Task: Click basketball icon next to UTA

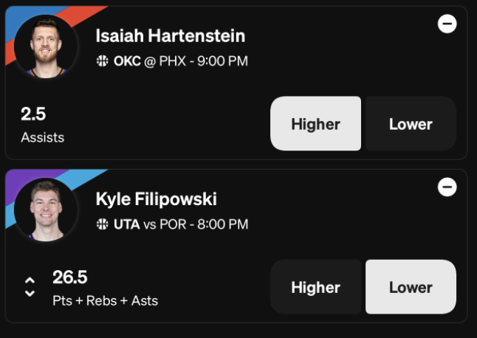Action: point(102,224)
